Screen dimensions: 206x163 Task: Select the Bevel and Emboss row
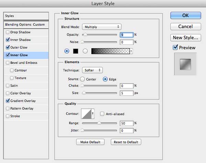pos(26,63)
